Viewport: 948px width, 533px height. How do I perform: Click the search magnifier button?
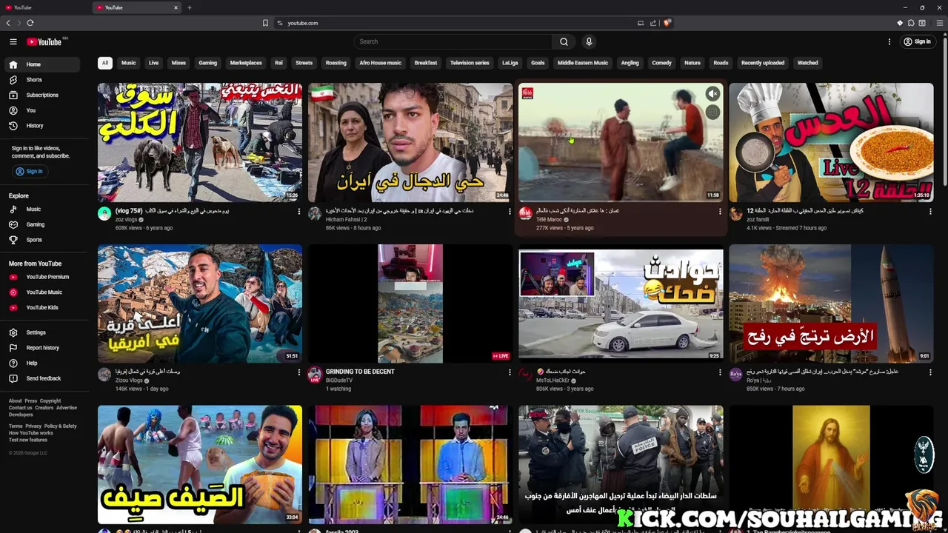click(x=564, y=41)
